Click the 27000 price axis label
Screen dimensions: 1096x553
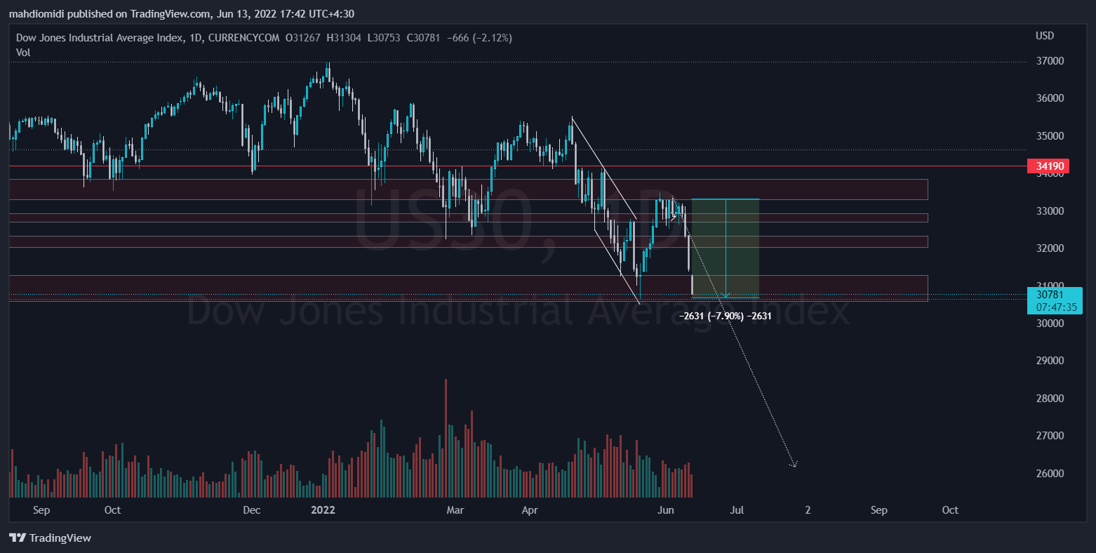pos(1050,436)
